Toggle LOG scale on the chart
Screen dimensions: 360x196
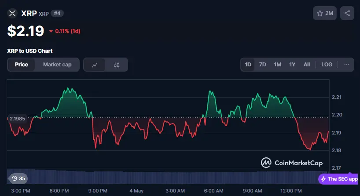pos(327,65)
